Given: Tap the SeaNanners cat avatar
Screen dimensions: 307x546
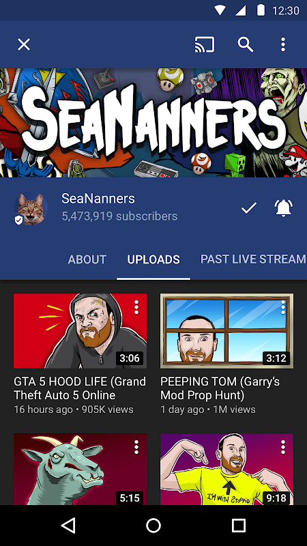Looking at the screenshot, I should click(31, 208).
